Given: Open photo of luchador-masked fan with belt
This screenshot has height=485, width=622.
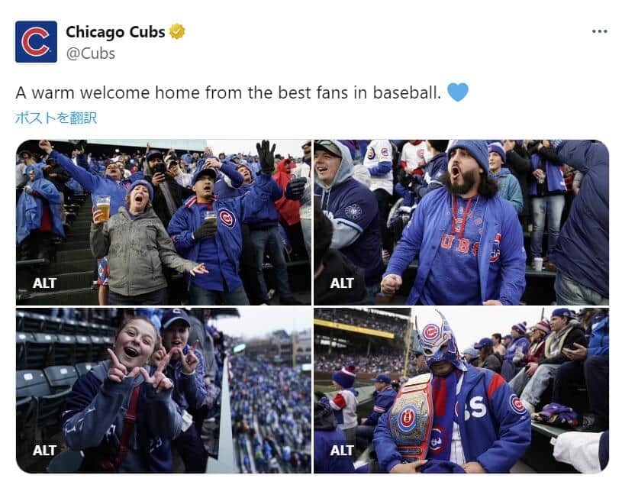Looking at the screenshot, I should pos(461,390).
